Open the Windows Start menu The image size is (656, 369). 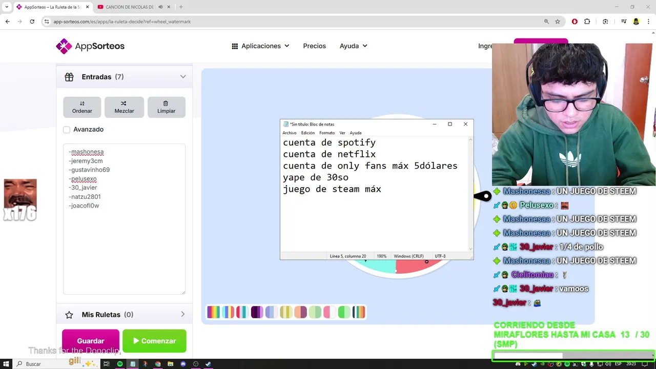click(x=7, y=364)
